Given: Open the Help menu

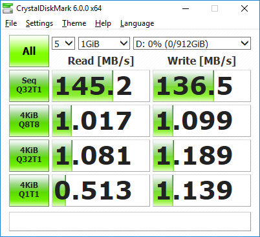Looking at the screenshot, I should tap(103, 23).
